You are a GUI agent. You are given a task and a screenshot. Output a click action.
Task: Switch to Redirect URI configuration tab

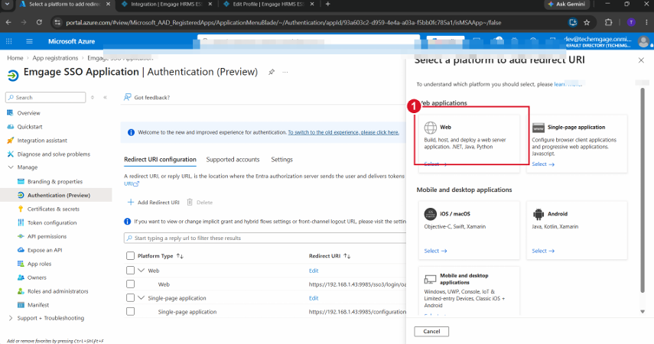(160, 159)
